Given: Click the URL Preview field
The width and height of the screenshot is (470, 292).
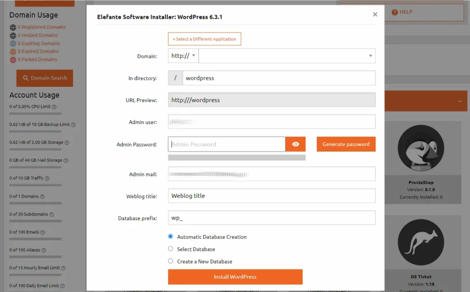Looking at the screenshot, I should click(272, 100).
